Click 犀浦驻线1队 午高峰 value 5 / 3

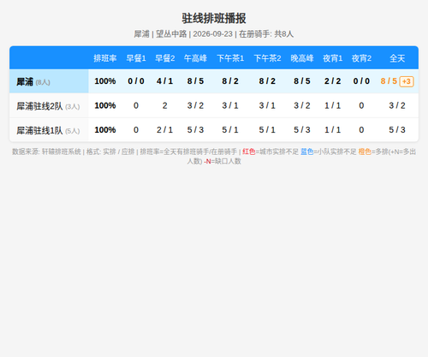195,130
